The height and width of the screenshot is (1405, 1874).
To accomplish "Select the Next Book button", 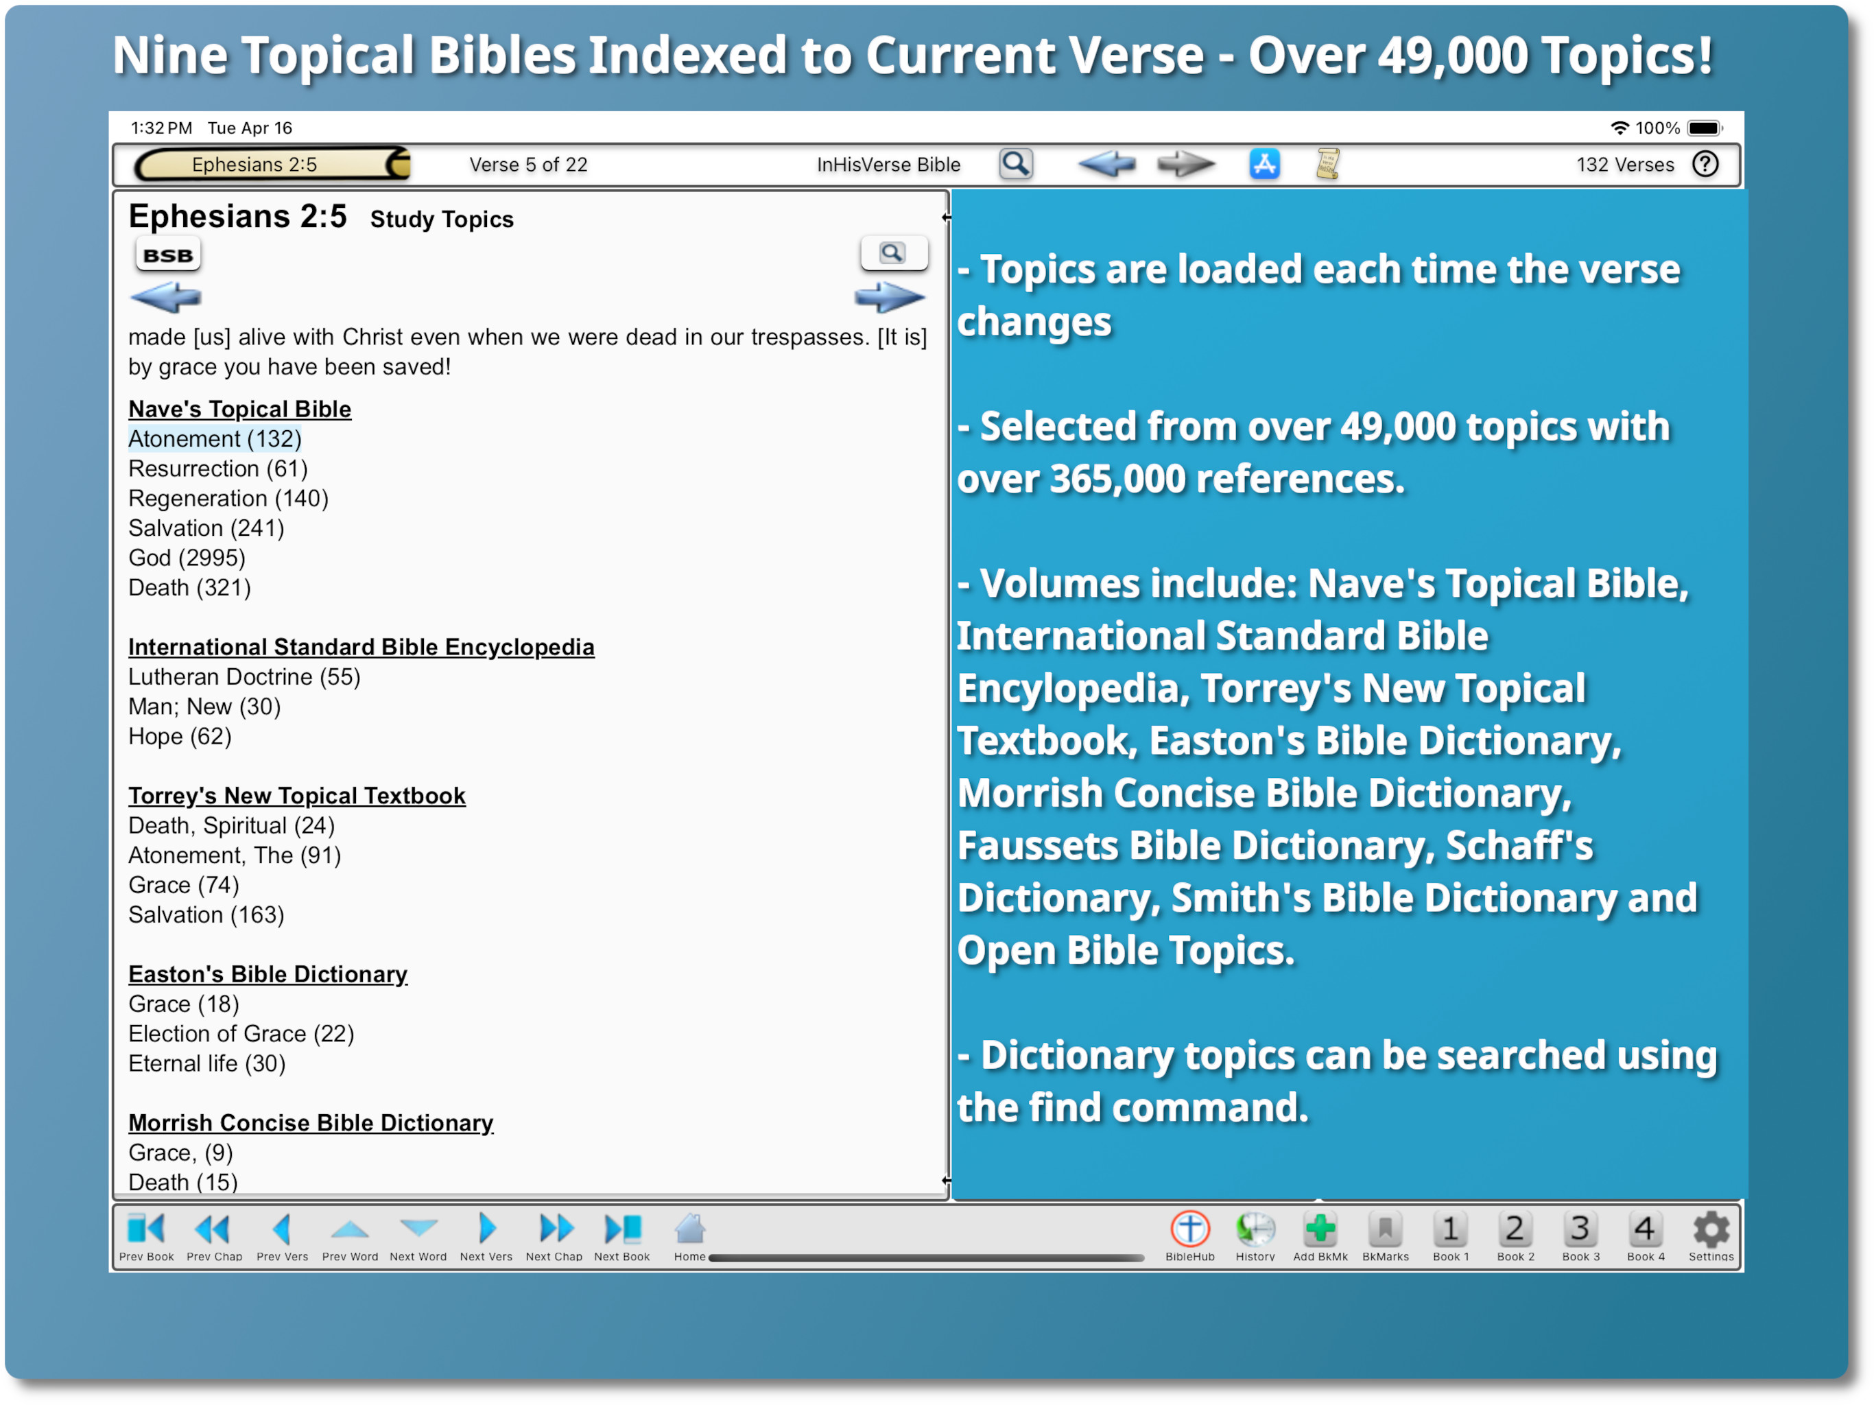I will click(622, 1237).
